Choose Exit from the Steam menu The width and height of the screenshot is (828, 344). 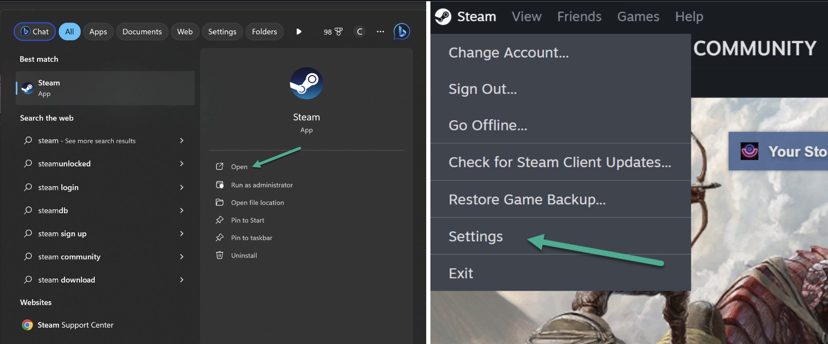point(561,273)
